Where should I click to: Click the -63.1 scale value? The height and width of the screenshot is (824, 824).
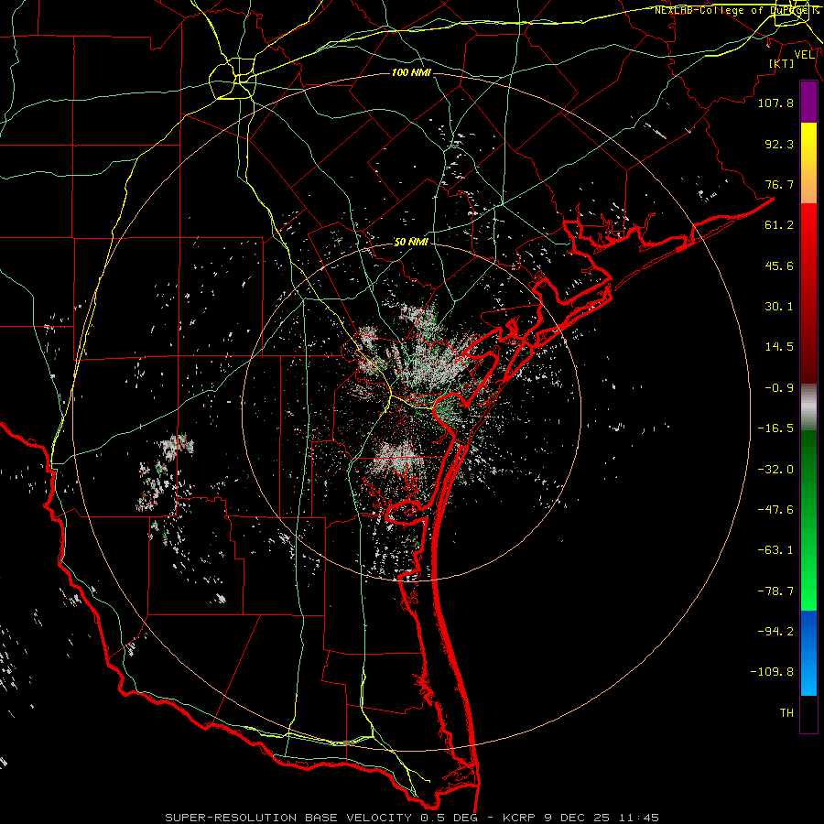pyautogui.click(x=775, y=550)
